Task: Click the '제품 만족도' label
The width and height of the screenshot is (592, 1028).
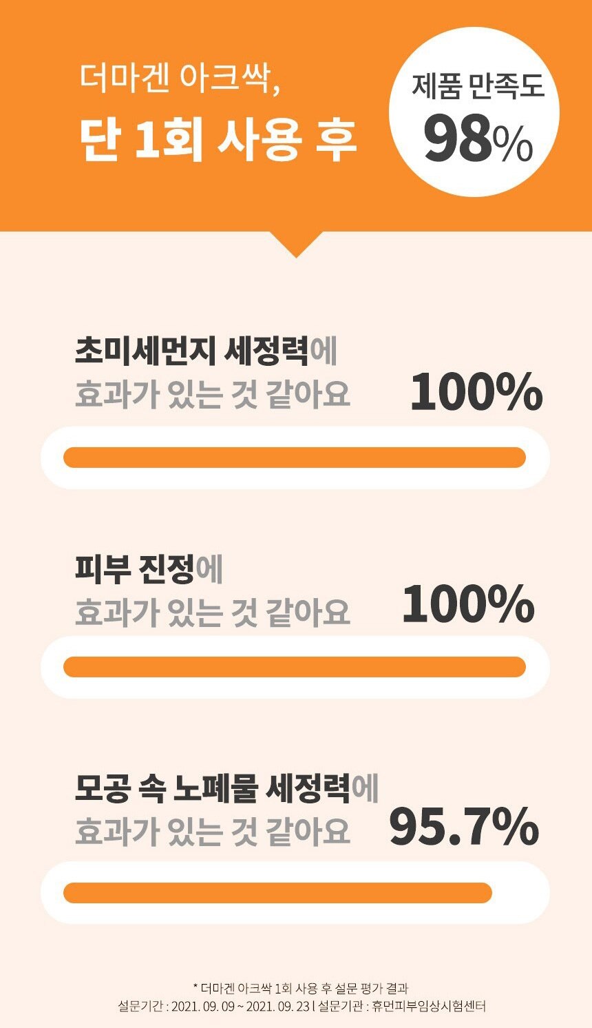Action: pyautogui.click(x=478, y=88)
